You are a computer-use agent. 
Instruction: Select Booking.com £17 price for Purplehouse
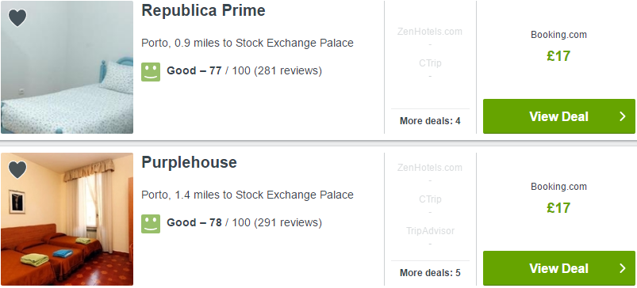pyautogui.click(x=558, y=199)
